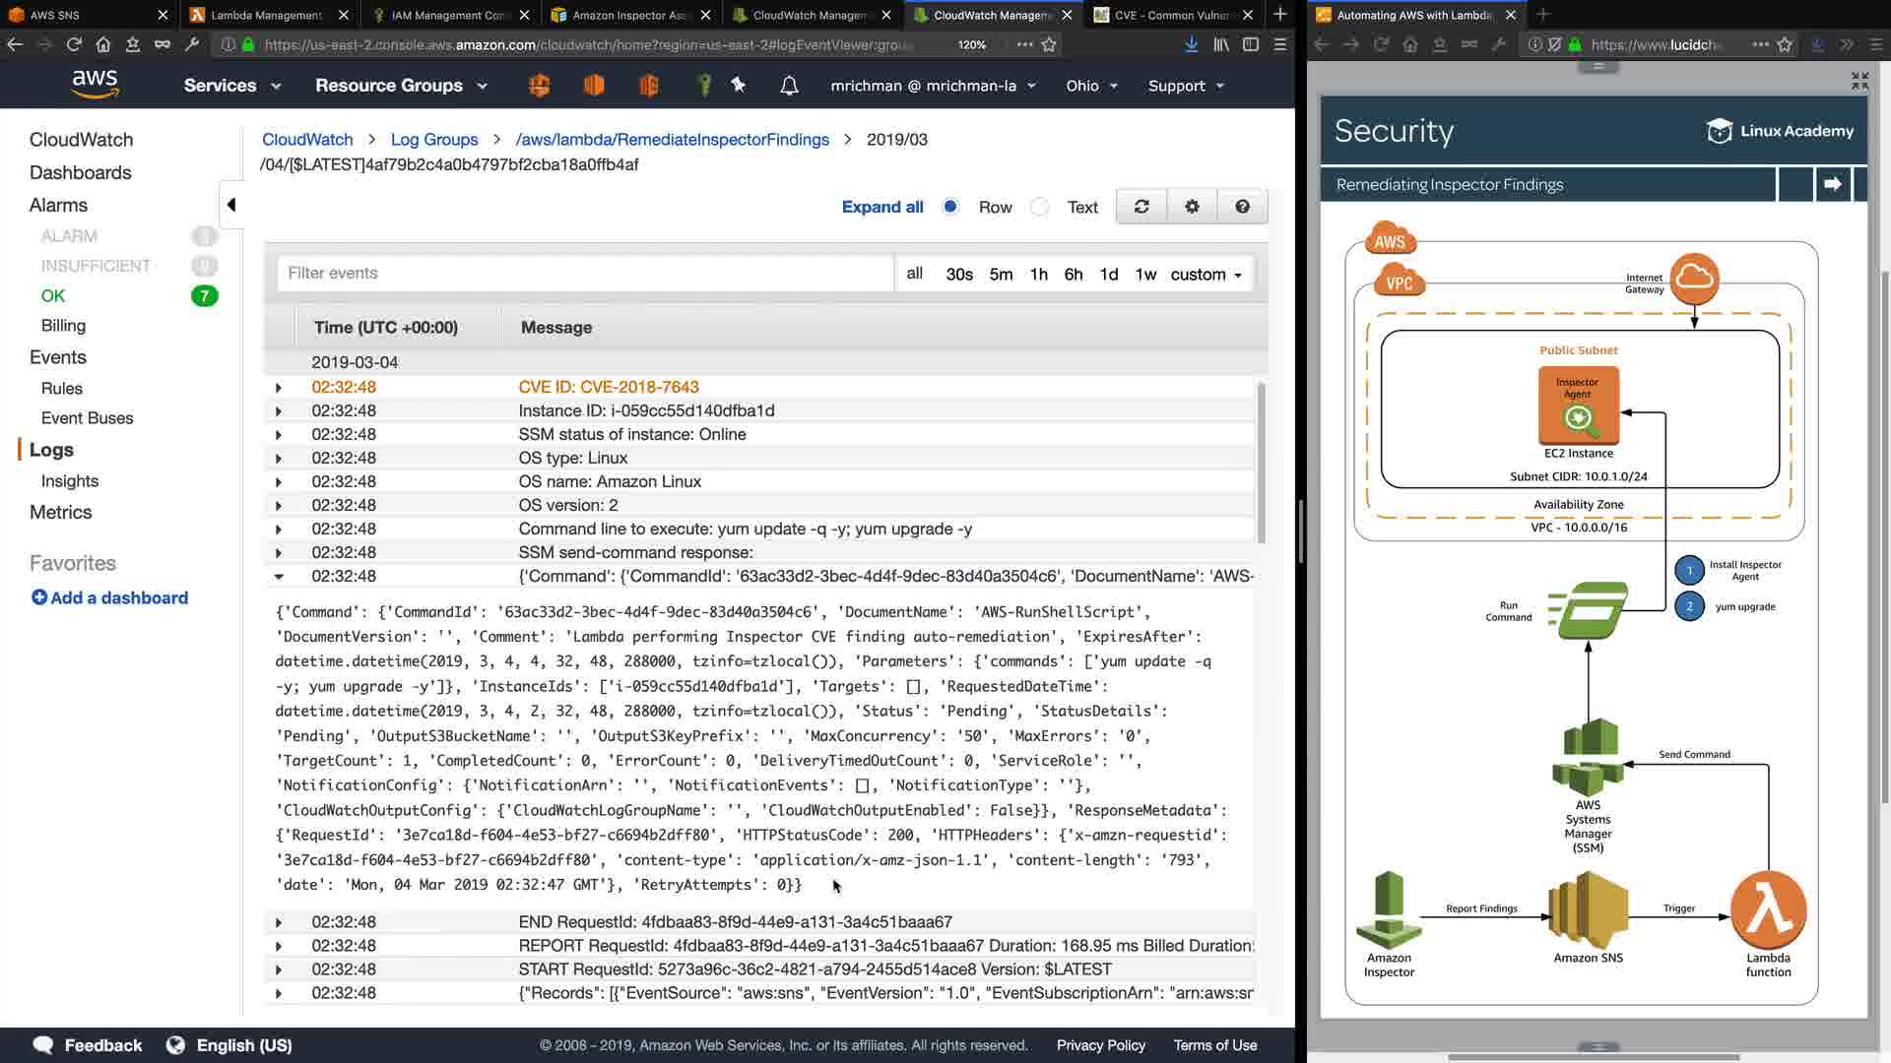Click the Filter events input field
This screenshot has height=1063, width=1891.
(x=585, y=274)
